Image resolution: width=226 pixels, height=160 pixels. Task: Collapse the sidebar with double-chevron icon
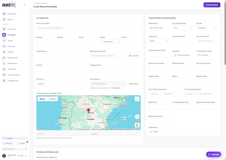point(25,5)
